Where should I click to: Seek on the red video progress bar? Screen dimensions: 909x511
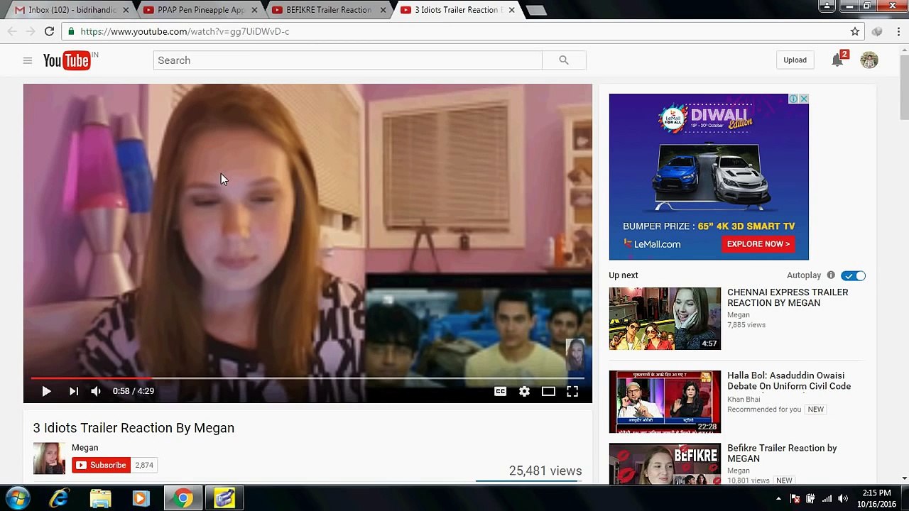pyautogui.click(x=307, y=378)
